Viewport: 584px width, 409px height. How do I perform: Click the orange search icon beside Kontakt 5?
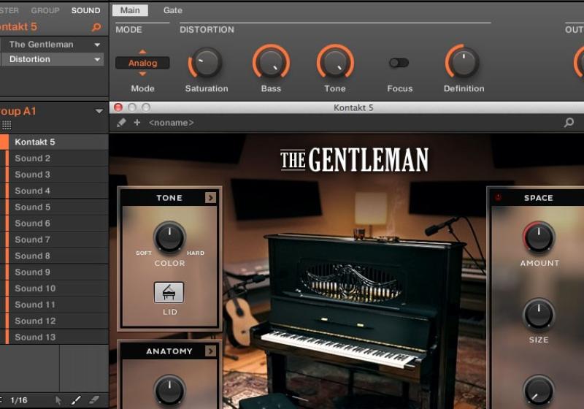click(96, 28)
